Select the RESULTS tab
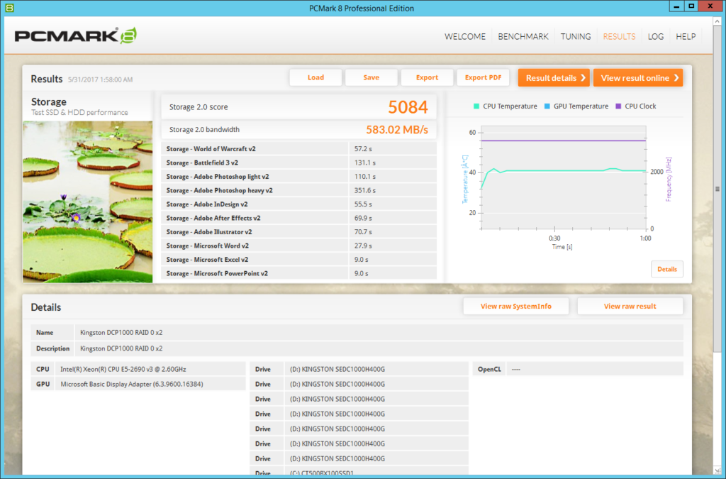The width and height of the screenshot is (726, 479). (619, 37)
